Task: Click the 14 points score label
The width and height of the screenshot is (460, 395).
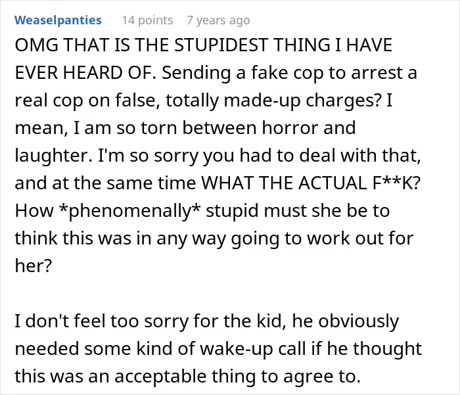Action: point(147,20)
